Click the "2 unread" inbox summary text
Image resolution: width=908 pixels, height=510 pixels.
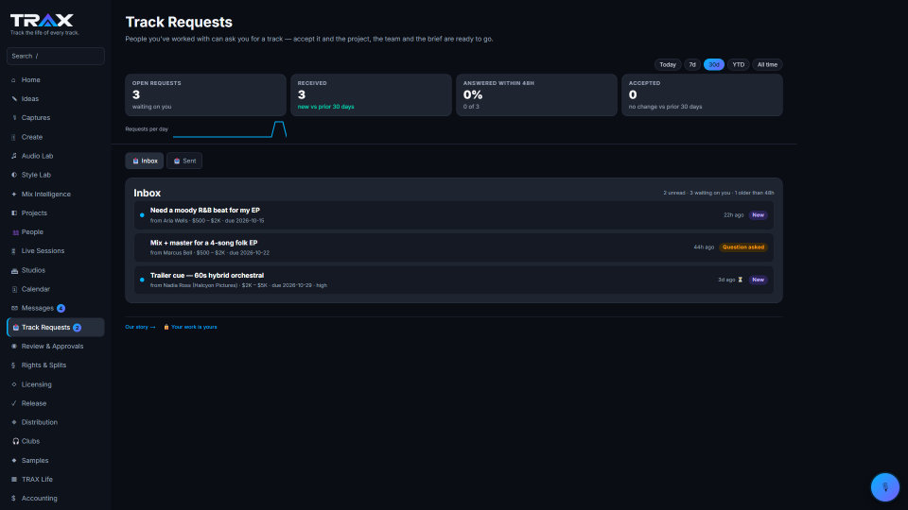point(674,193)
